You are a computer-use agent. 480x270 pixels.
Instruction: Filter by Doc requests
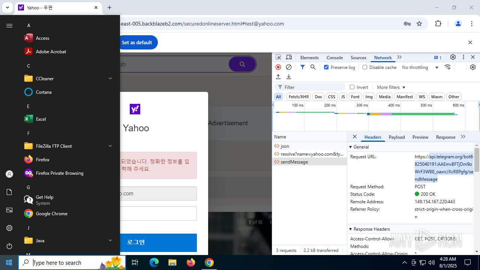click(318, 97)
